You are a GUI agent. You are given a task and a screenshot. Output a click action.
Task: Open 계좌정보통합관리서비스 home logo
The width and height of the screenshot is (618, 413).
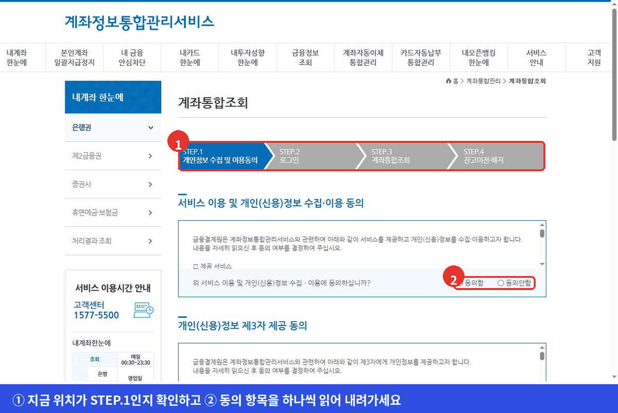[139, 22]
